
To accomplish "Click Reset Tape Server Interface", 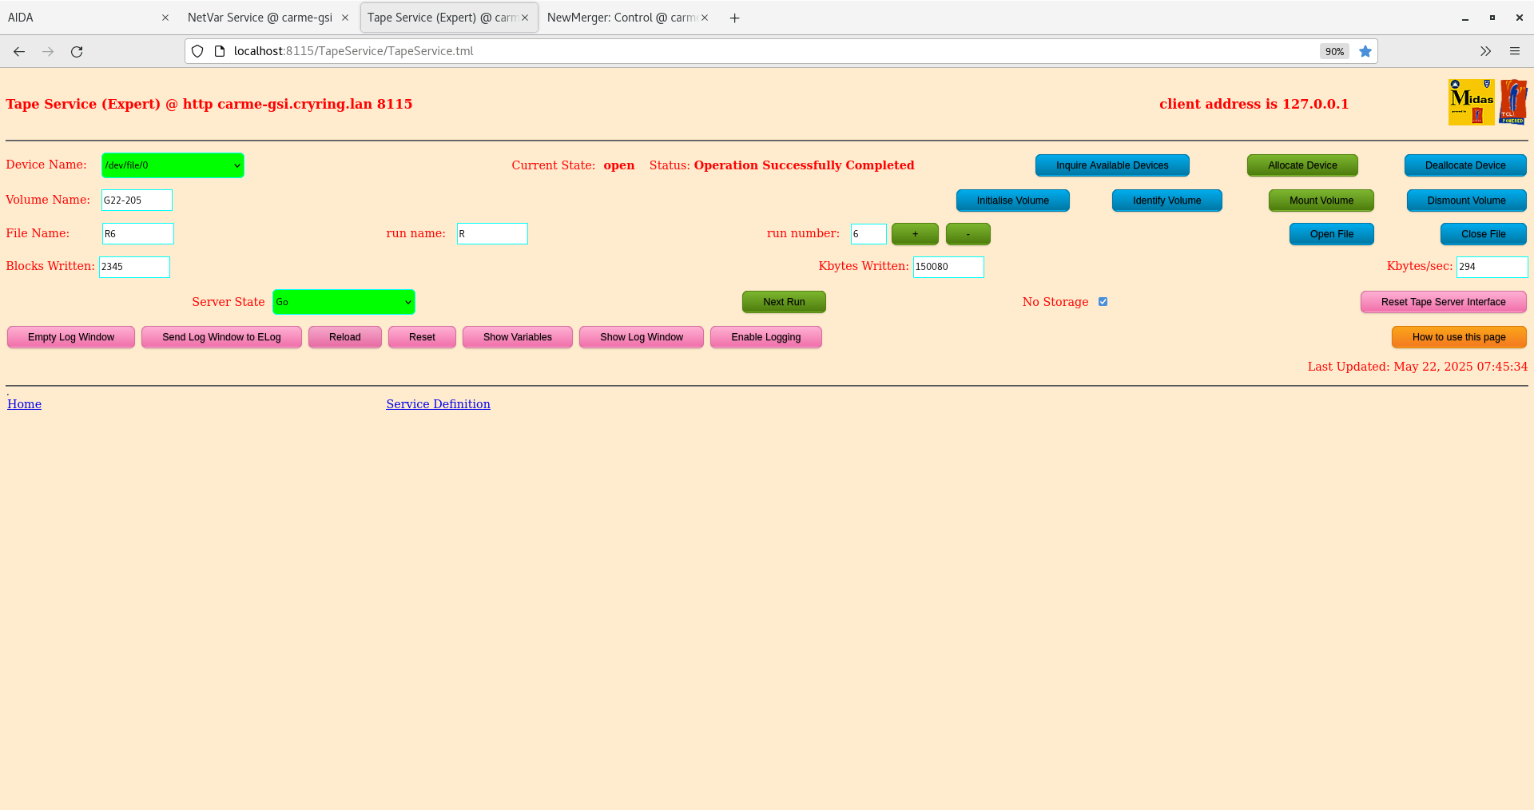I will (x=1443, y=302).
